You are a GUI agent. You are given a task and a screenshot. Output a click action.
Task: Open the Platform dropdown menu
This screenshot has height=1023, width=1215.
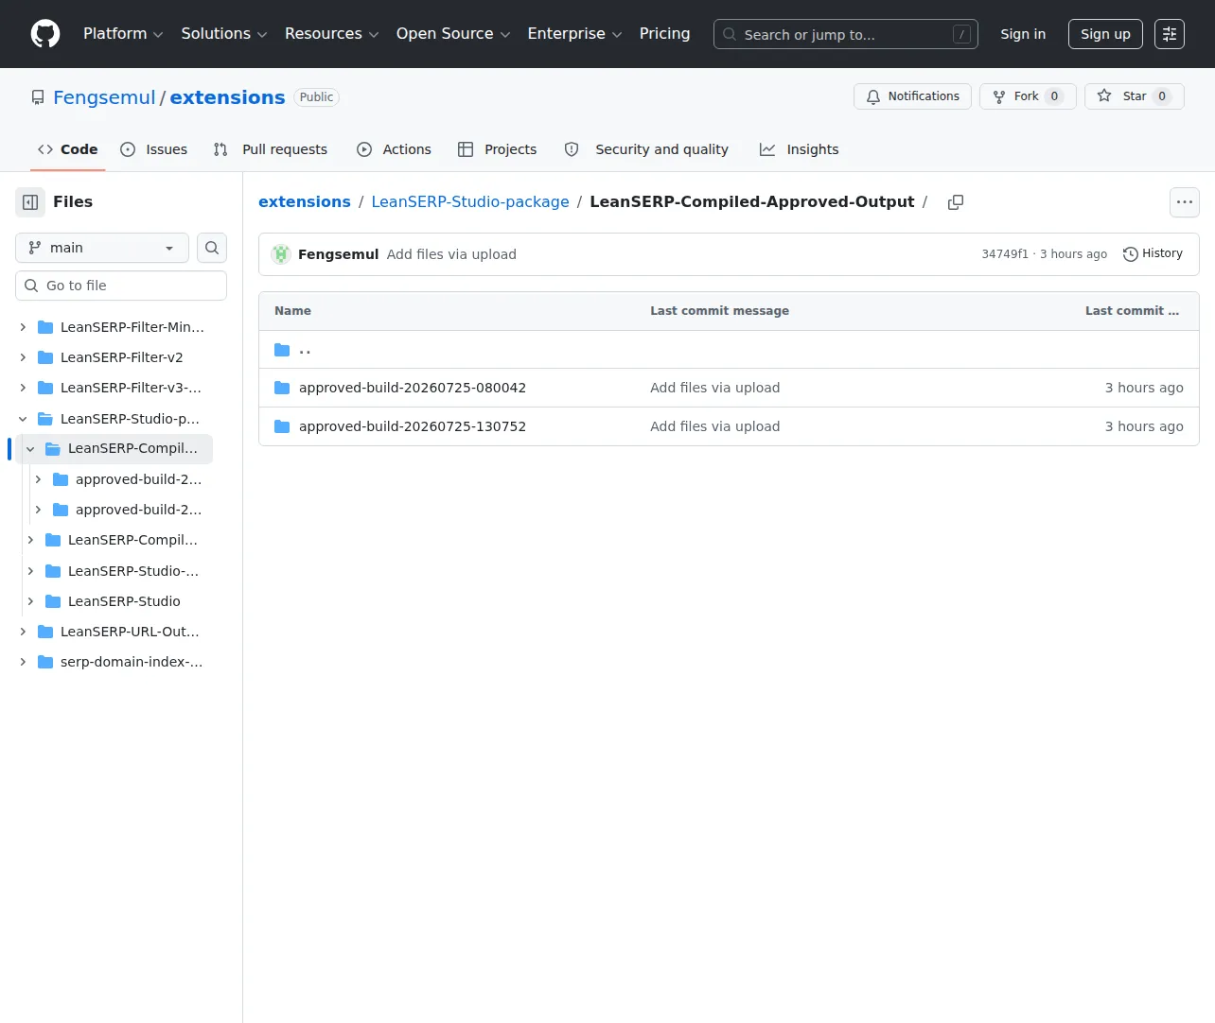click(123, 34)
